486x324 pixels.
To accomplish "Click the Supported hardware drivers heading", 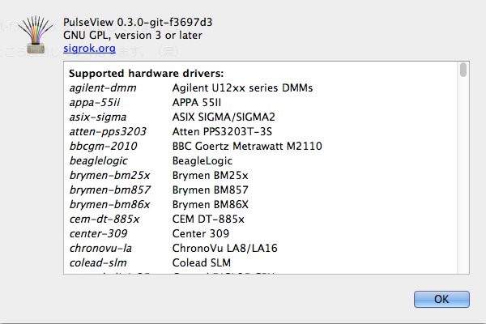I will pyautogui.click(x=146, y=74).
